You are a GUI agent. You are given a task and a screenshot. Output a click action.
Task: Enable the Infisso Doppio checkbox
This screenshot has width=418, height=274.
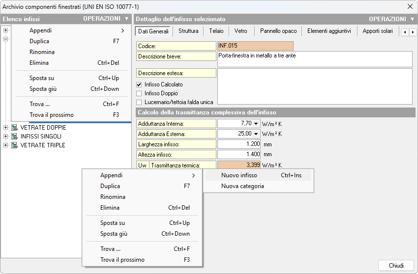139,93
